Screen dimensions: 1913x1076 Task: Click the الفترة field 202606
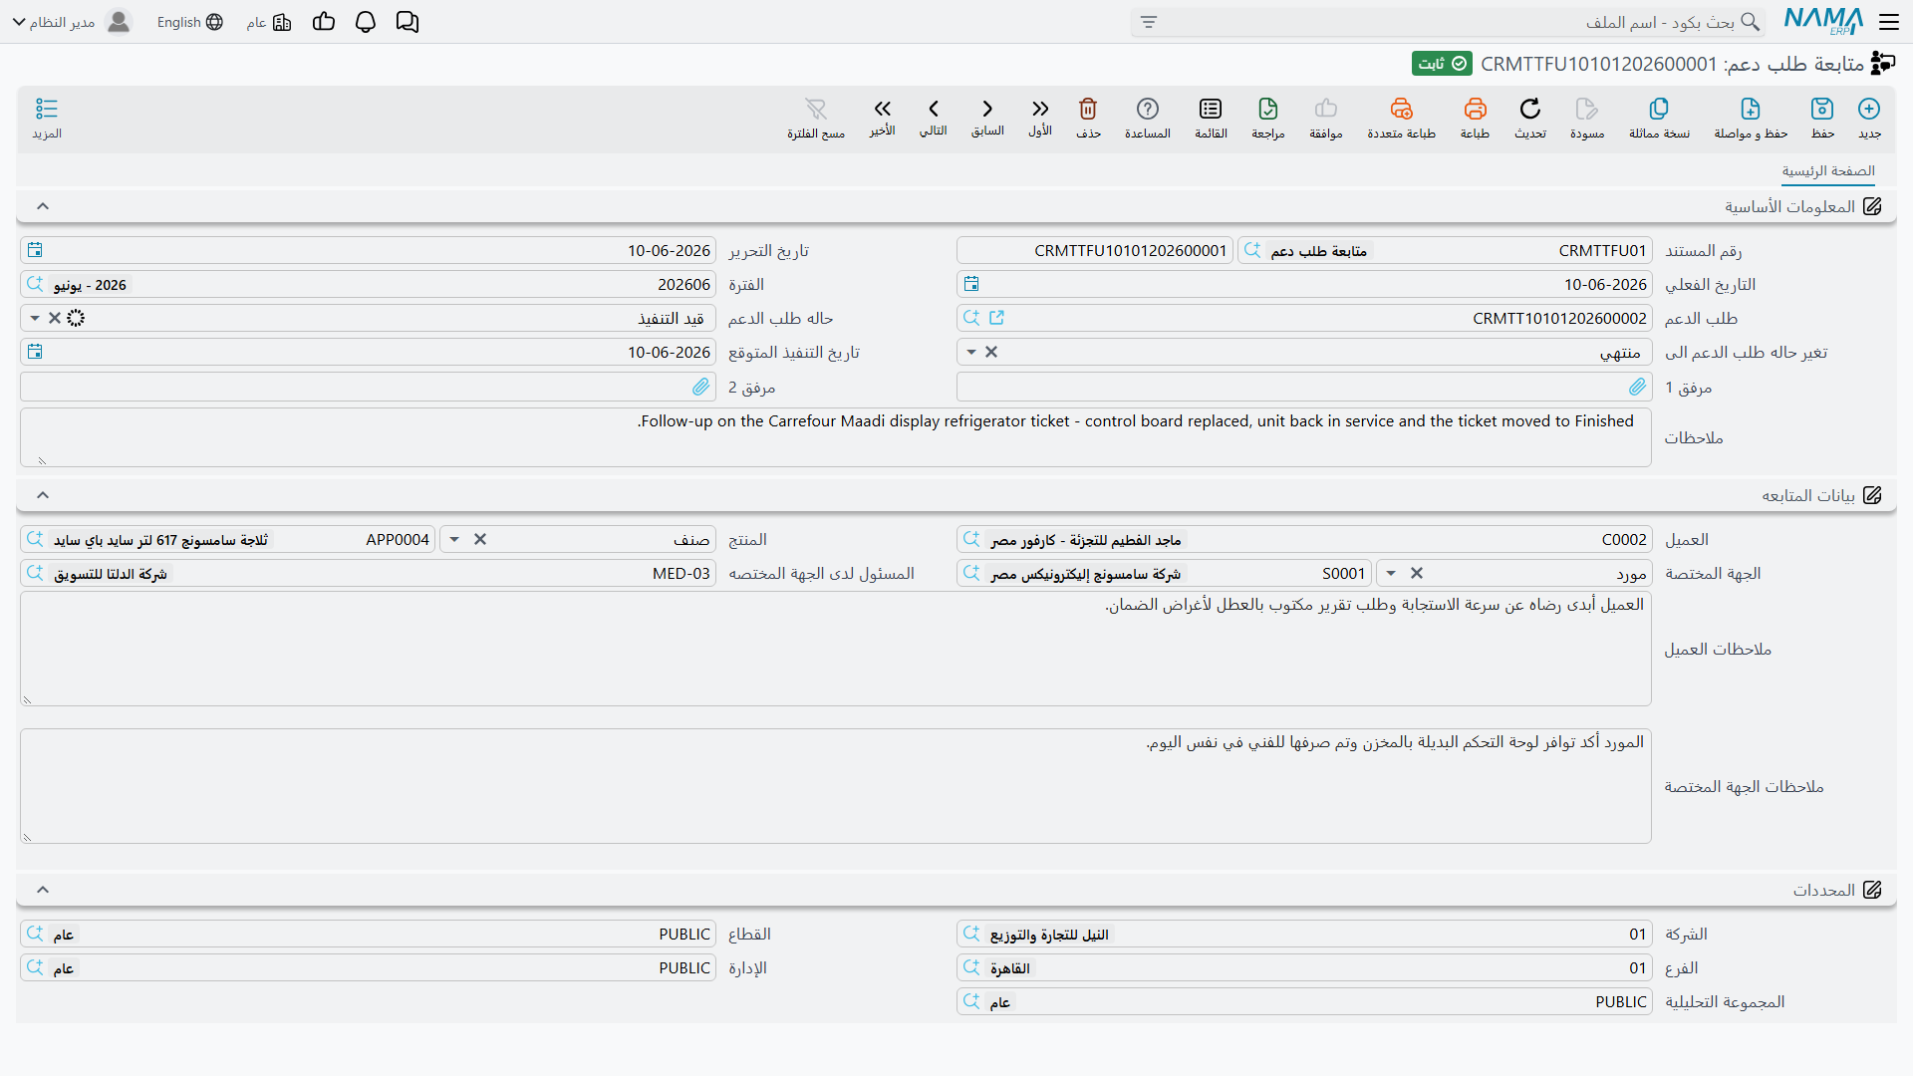(368, 284)
